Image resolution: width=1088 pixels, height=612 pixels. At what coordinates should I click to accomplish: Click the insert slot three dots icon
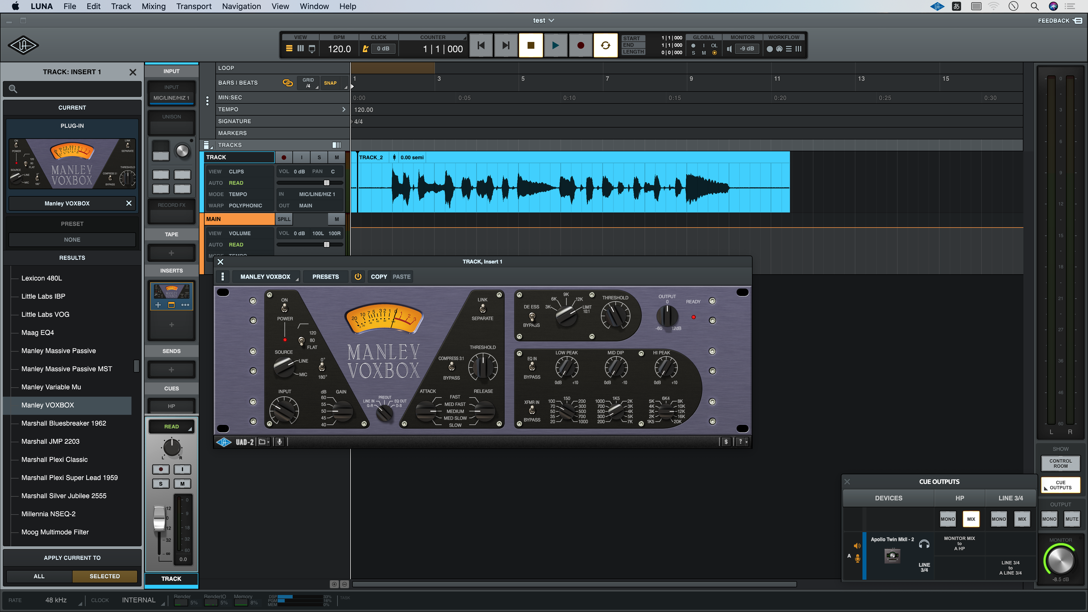(185, 305)
